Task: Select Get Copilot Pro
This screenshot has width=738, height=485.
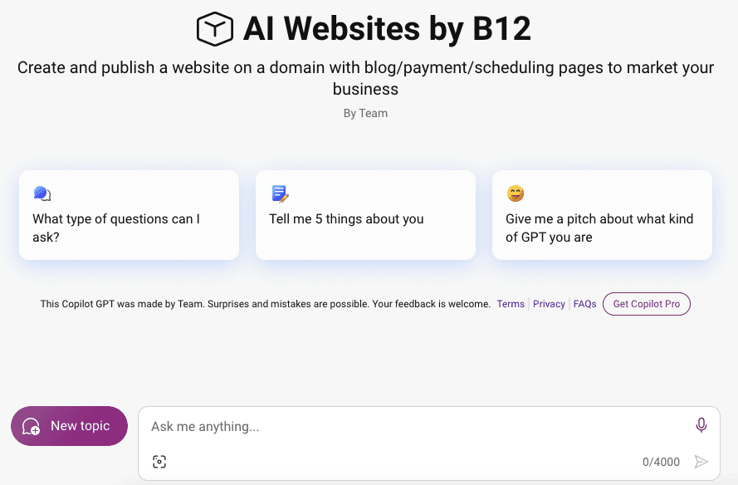Action: tap(647, 304)
